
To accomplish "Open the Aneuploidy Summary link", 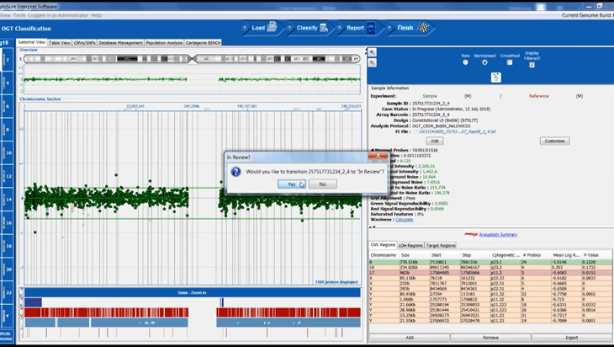I will pyautogui.click(x=498, y=234).
